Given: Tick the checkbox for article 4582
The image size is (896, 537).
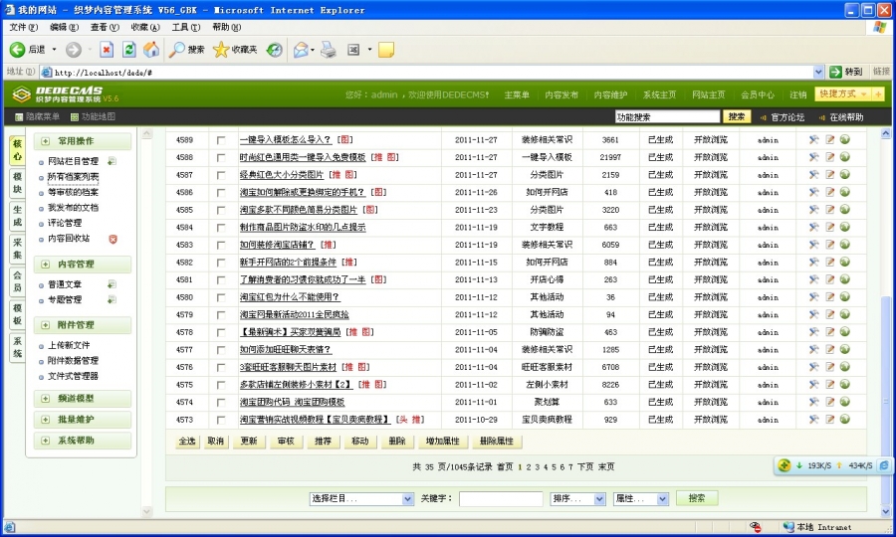Looking at the screenshot, I should 221,263.
